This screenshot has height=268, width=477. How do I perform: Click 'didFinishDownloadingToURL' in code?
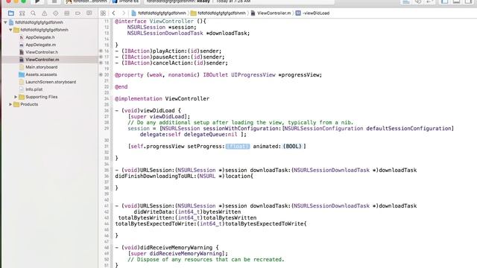click(154, 176)
